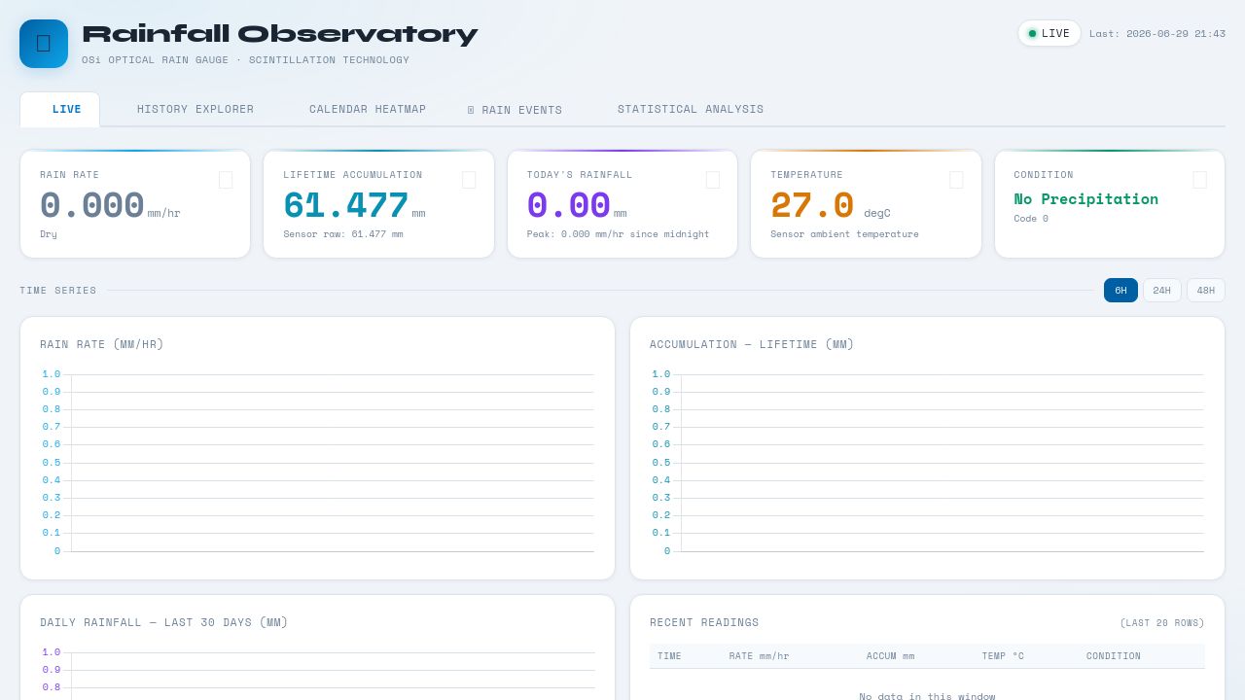1245x700 pixels.
Task: Click the Rain Rate (MM/HR) chart area
Action: [317, 463]
